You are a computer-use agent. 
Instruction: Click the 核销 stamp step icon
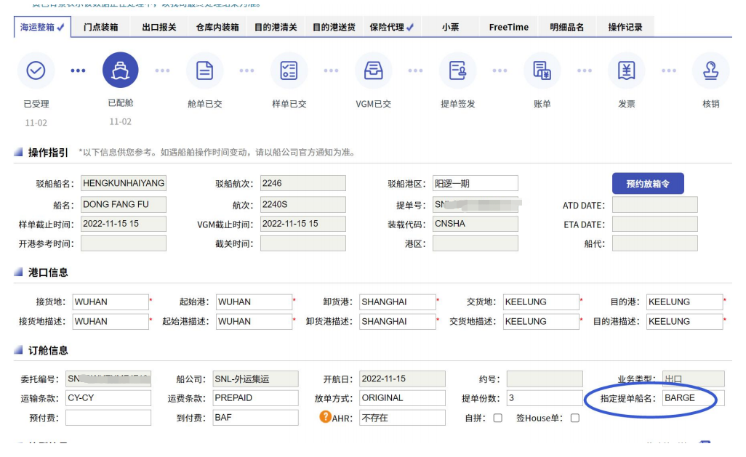point(711,70)
